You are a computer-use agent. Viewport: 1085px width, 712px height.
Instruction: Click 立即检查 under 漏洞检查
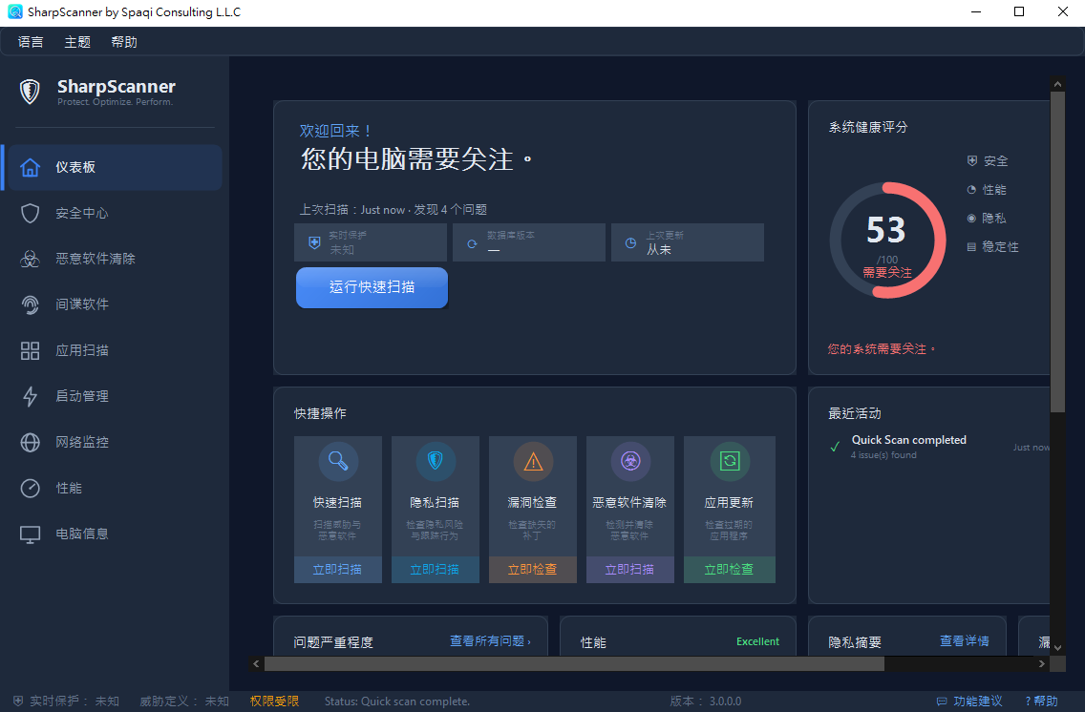[533, 570]
